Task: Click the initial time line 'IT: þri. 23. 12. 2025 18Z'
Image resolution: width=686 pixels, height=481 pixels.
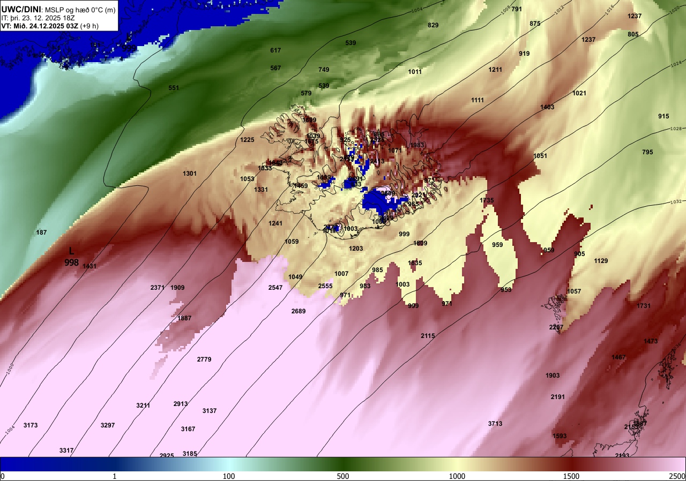Action: 38,18
